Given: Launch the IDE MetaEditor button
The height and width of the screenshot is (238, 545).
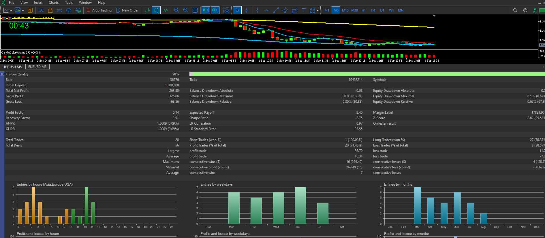Looking at the screenshot, I should pyautogui.click(x=41, y=10).
